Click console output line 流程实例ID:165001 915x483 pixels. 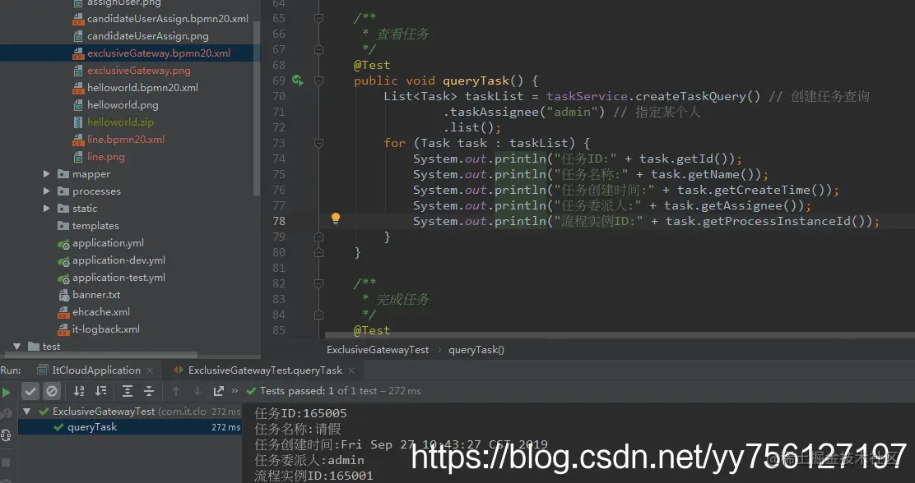pyautogui.click(x=314, y=476)
